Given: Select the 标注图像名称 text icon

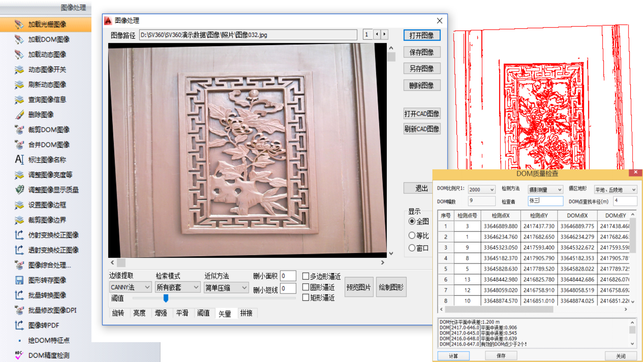Looking at the screenshot, I should pyautogui.click(x=19, y=160).
